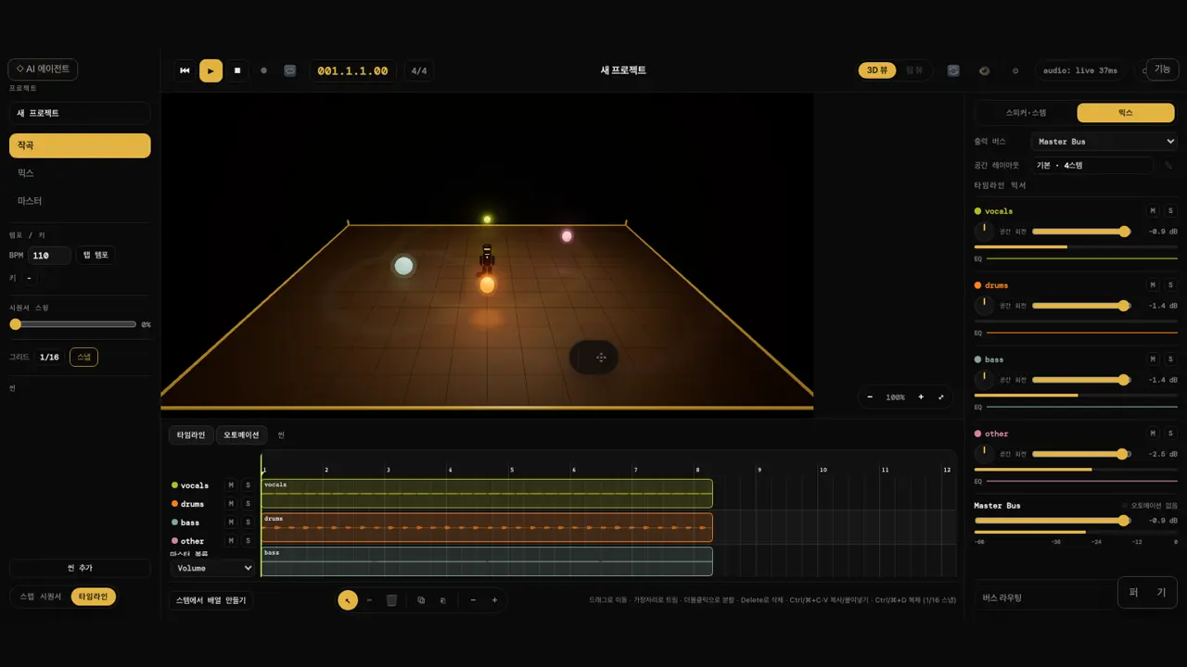Turn the vocals spatial rotation knob

(x=983, y=231)
